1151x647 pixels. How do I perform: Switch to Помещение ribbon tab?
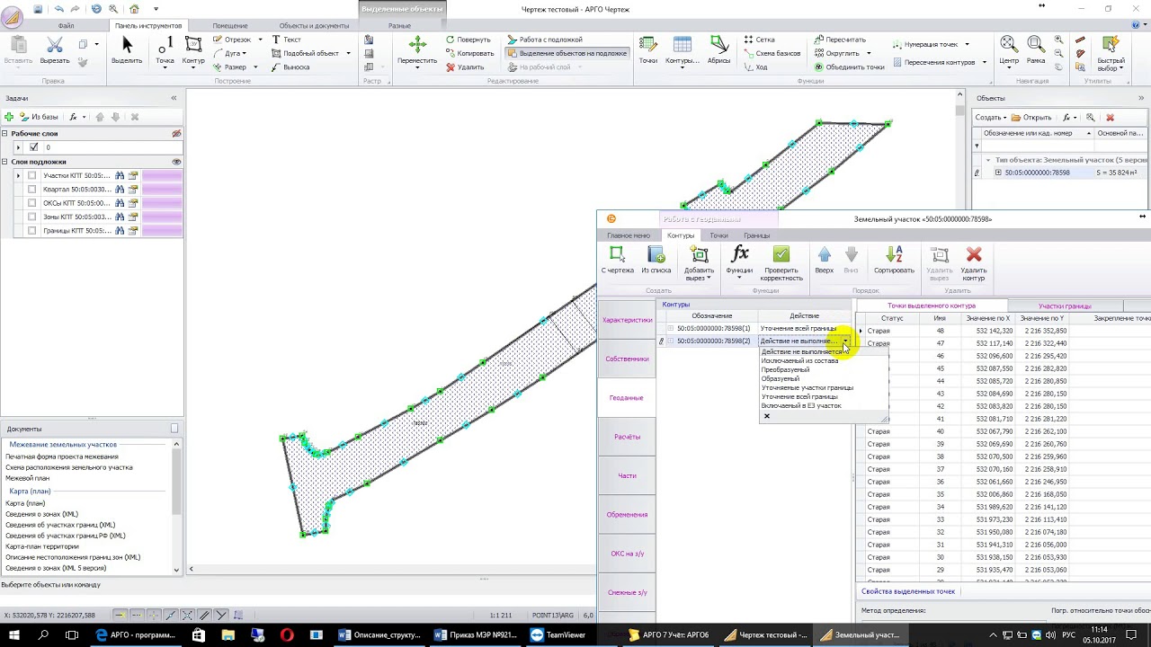230,26
